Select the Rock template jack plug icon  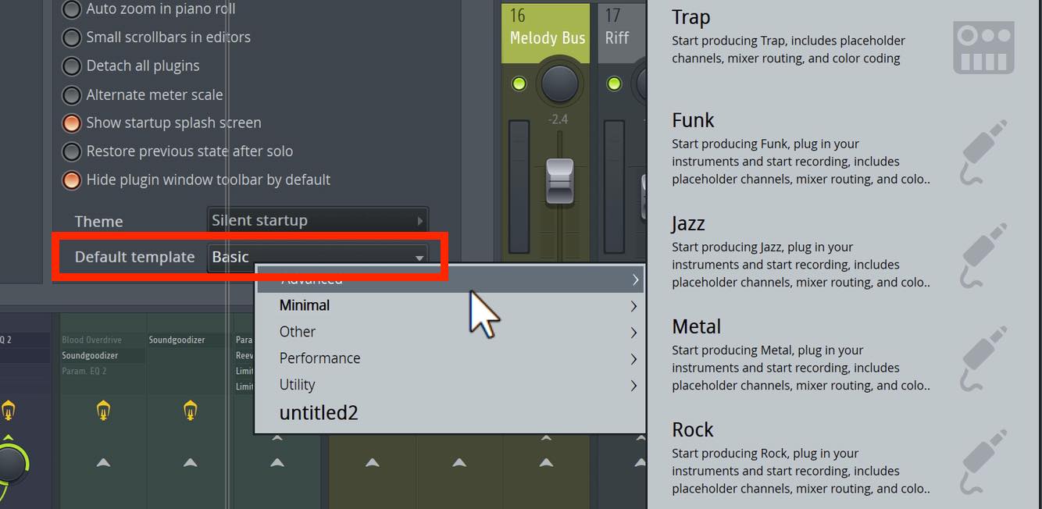click(985, 461)
